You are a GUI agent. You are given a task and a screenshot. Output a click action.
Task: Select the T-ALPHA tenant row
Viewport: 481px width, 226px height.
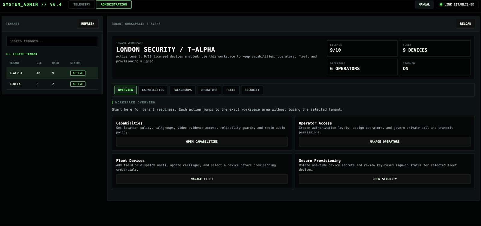[x=52, y=73]
